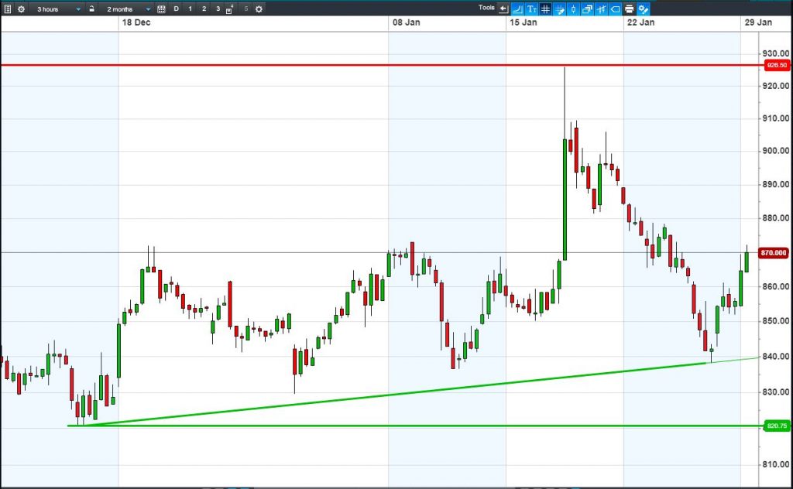Click the Tools label
Viewport: 793px width, 489px height.
coord(486,8)
